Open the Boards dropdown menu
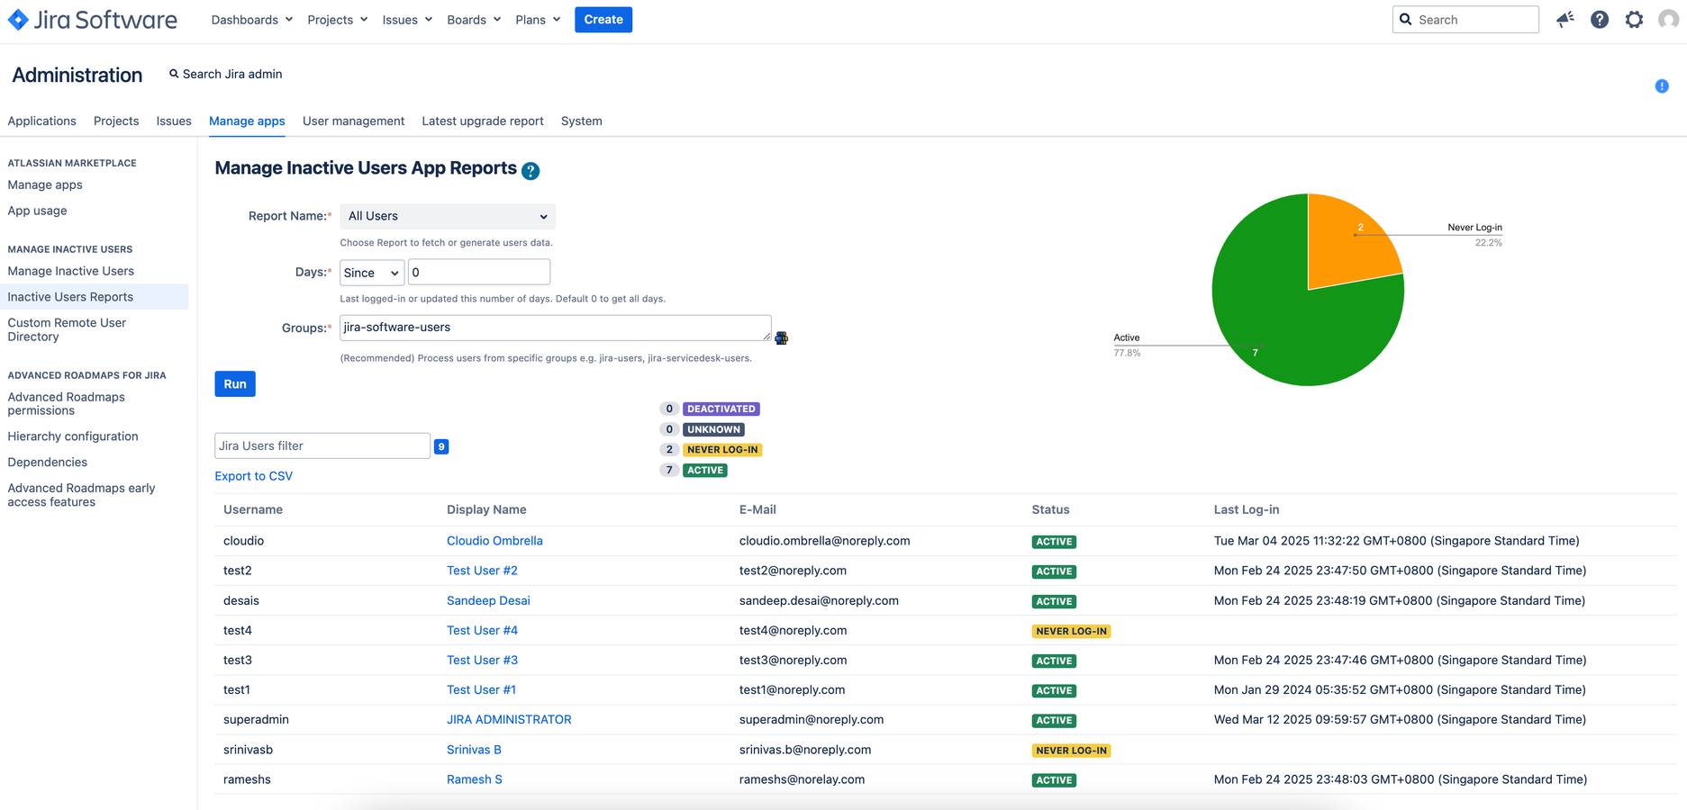 coord(474,20)
